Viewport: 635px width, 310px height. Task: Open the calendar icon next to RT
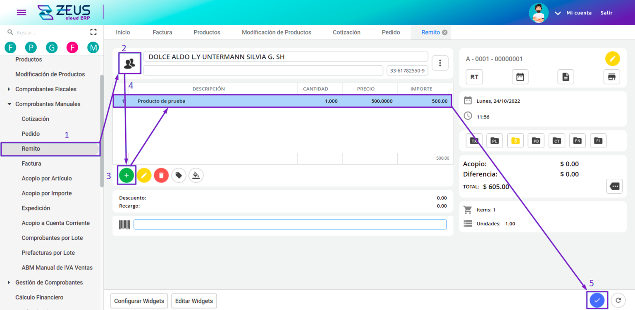point(520,77)
